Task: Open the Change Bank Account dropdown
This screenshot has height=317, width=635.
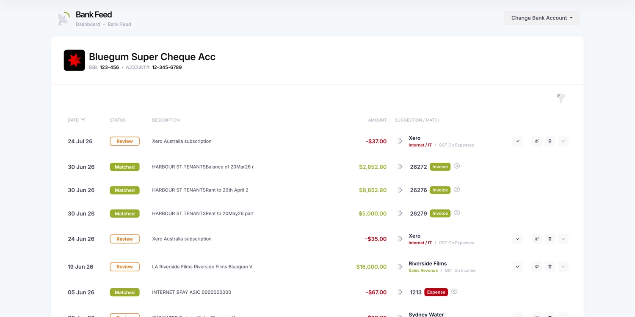Action: pos(542,18)
